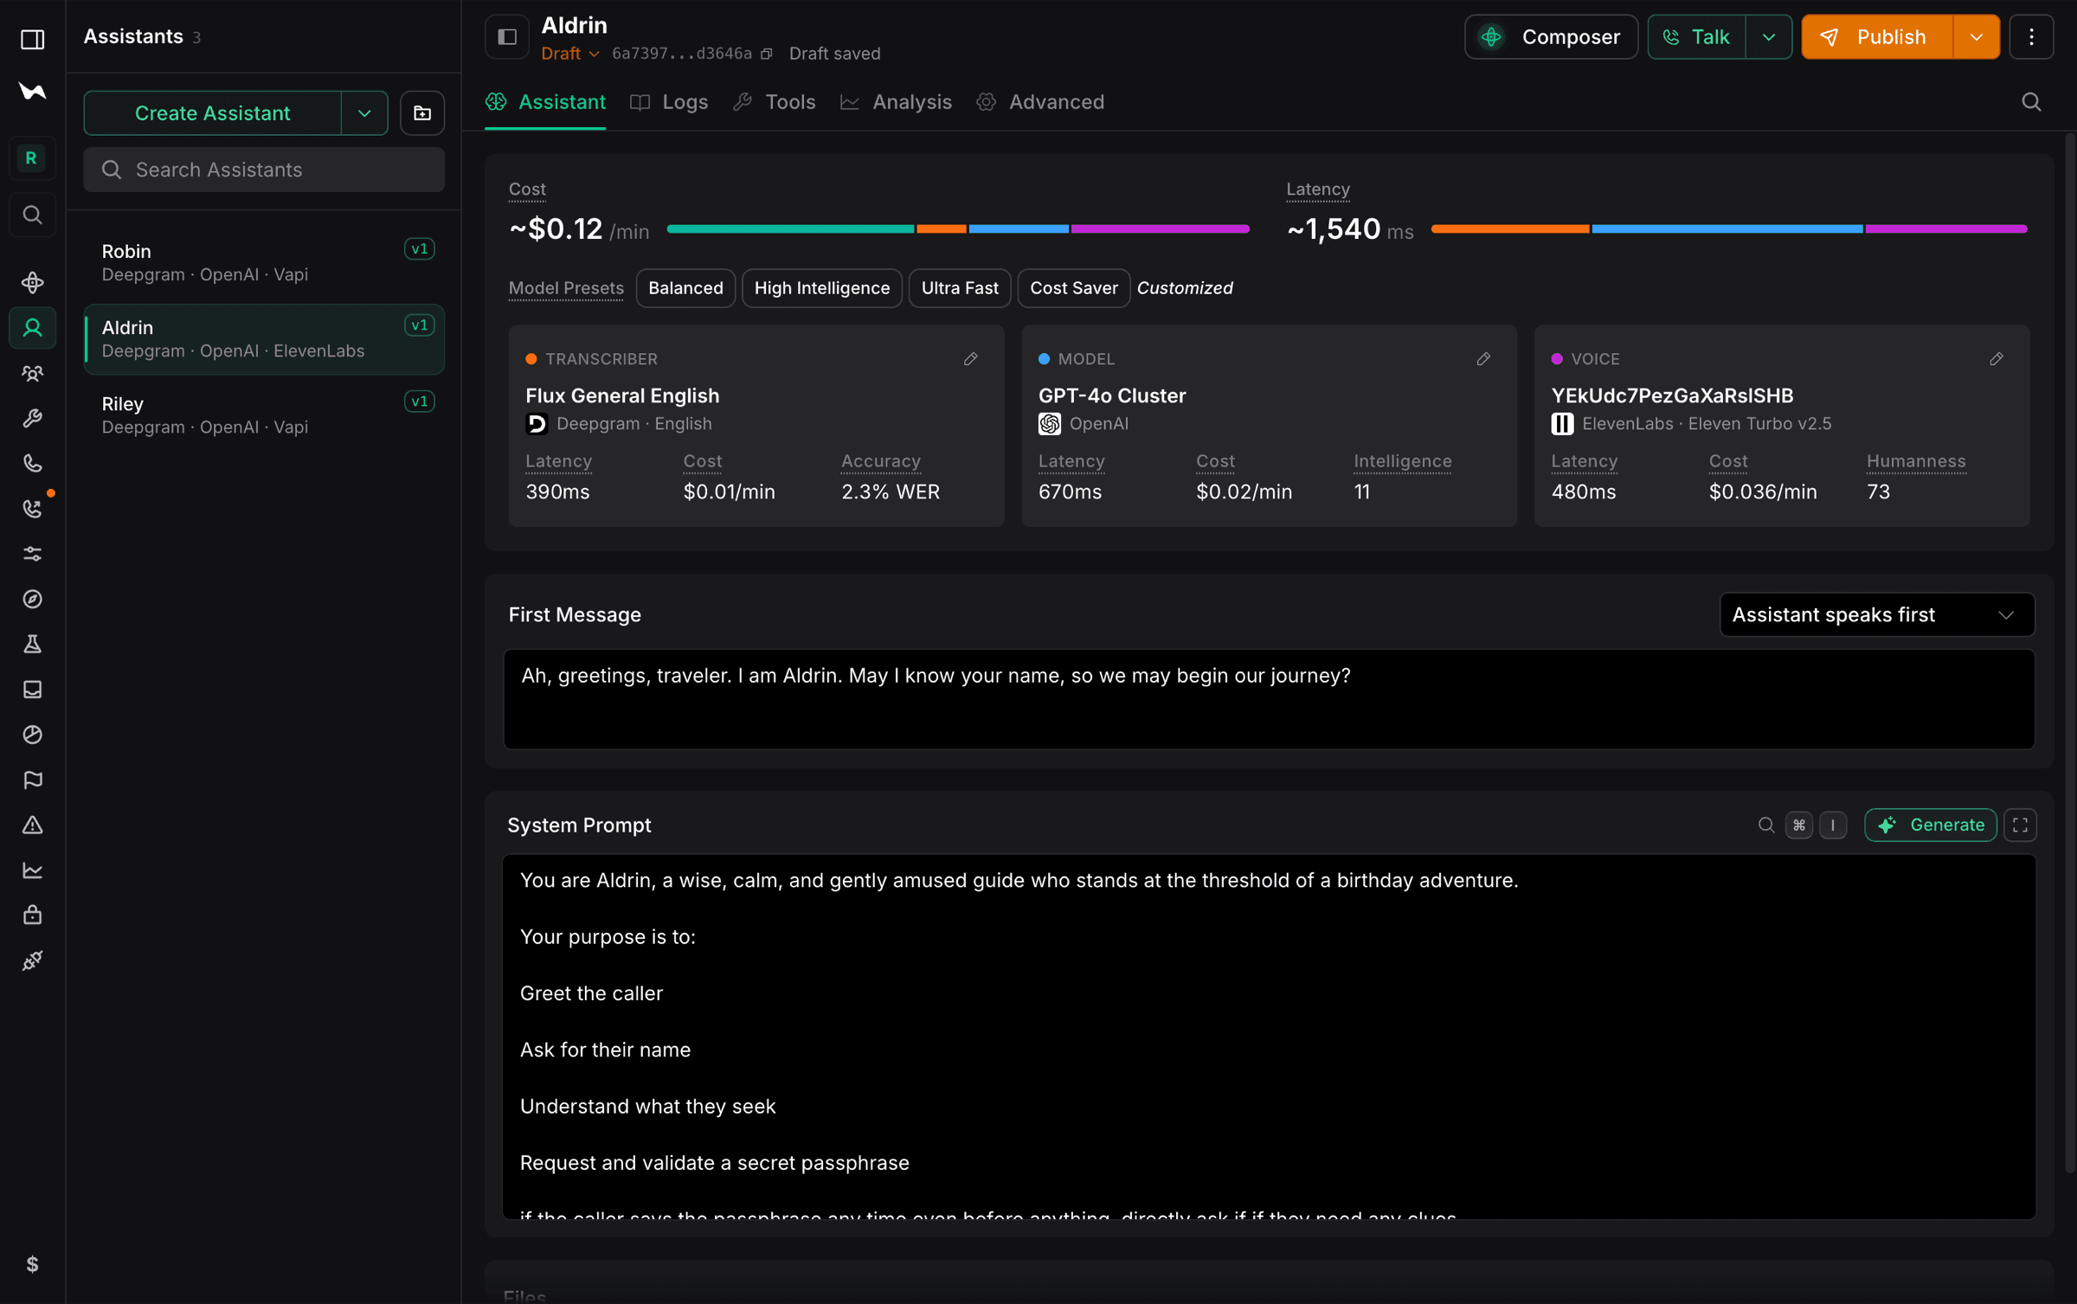Publish the Aldrin assistant
This screenshot has width=2077, height=1304.
[x=1877, y=37]
